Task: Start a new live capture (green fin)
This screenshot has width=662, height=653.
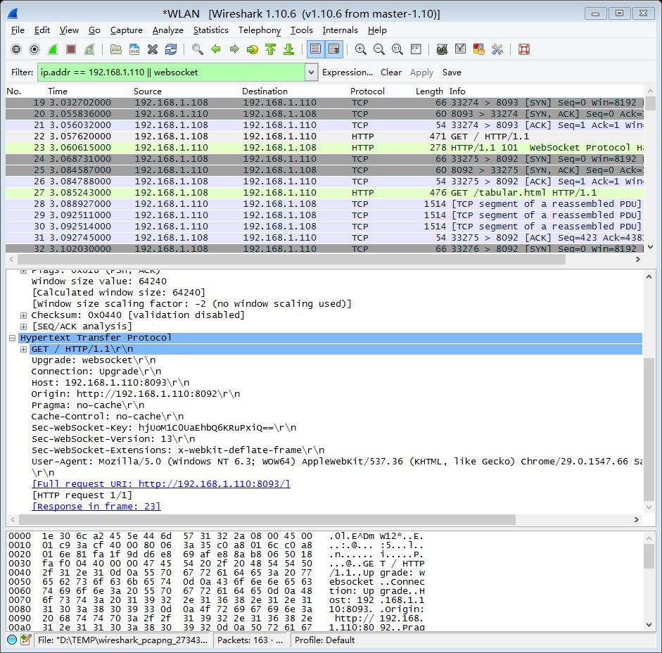Action: [x=53, y=49]
